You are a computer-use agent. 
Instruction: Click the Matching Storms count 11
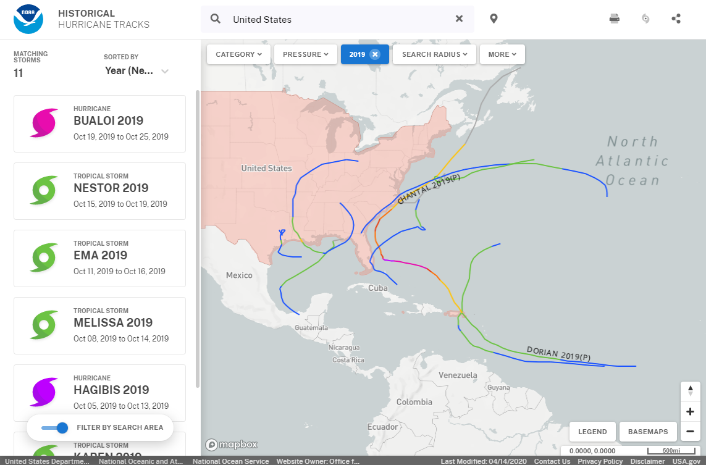19,73
